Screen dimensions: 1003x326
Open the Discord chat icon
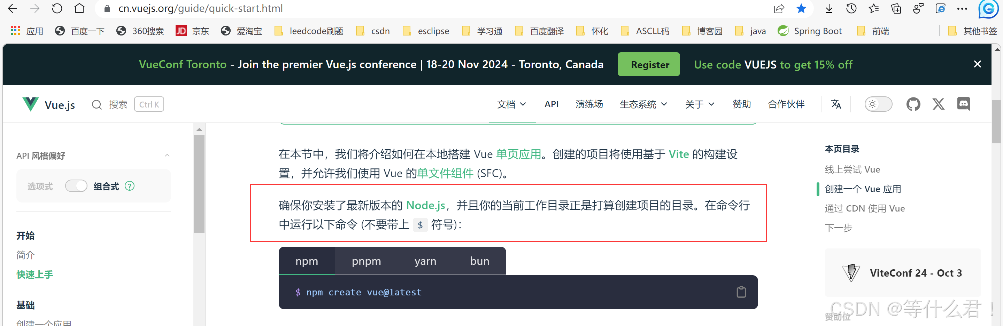click(963, 104)
